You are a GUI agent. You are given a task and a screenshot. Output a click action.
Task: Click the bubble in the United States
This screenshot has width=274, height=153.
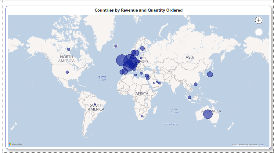pos(67,72)
